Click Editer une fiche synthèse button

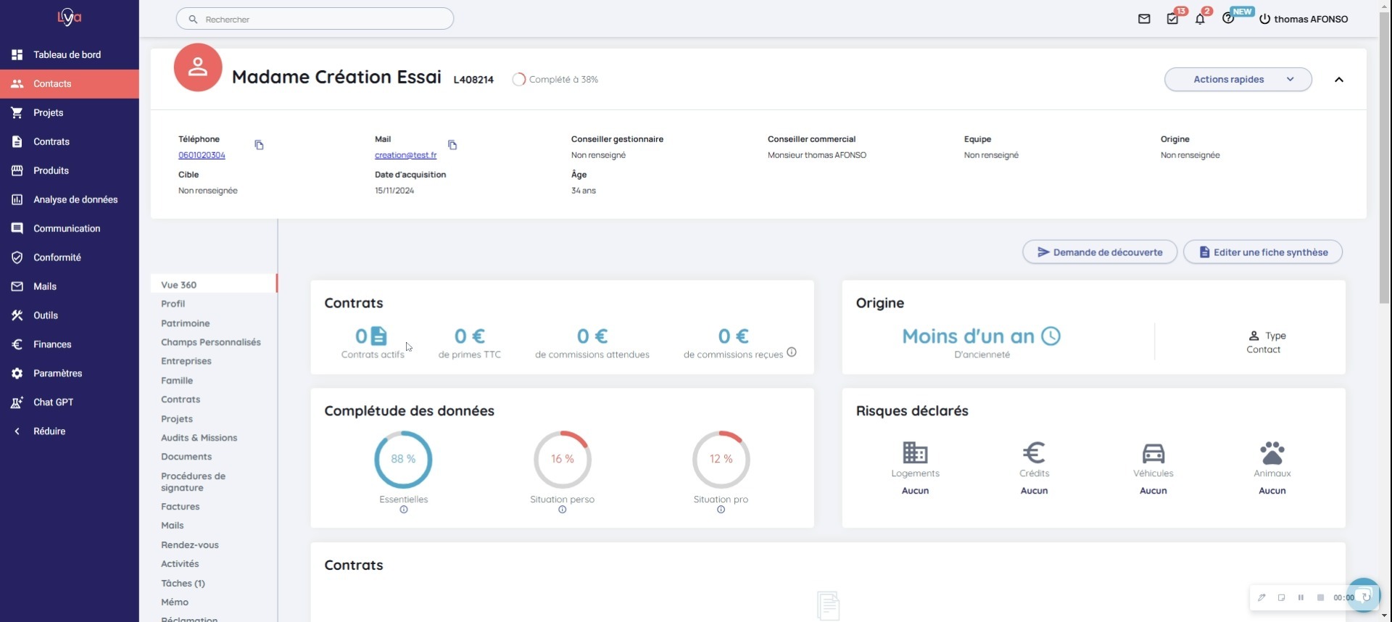(1262, 252)
